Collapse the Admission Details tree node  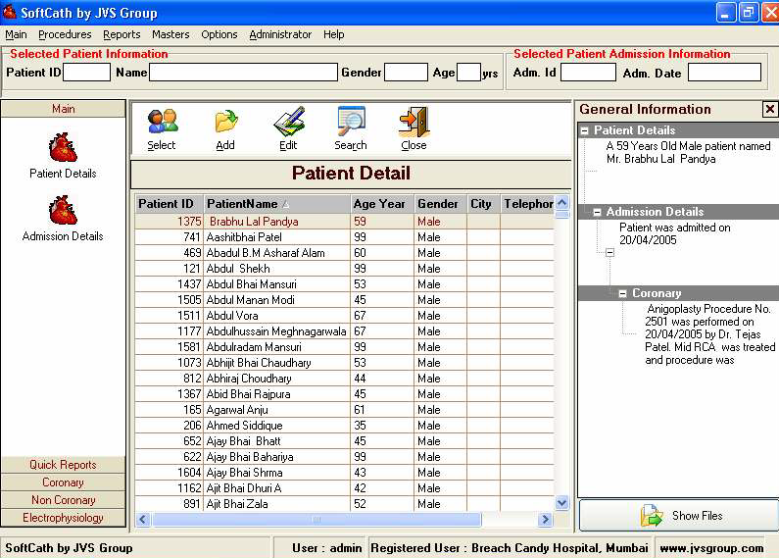click(597, 212)
